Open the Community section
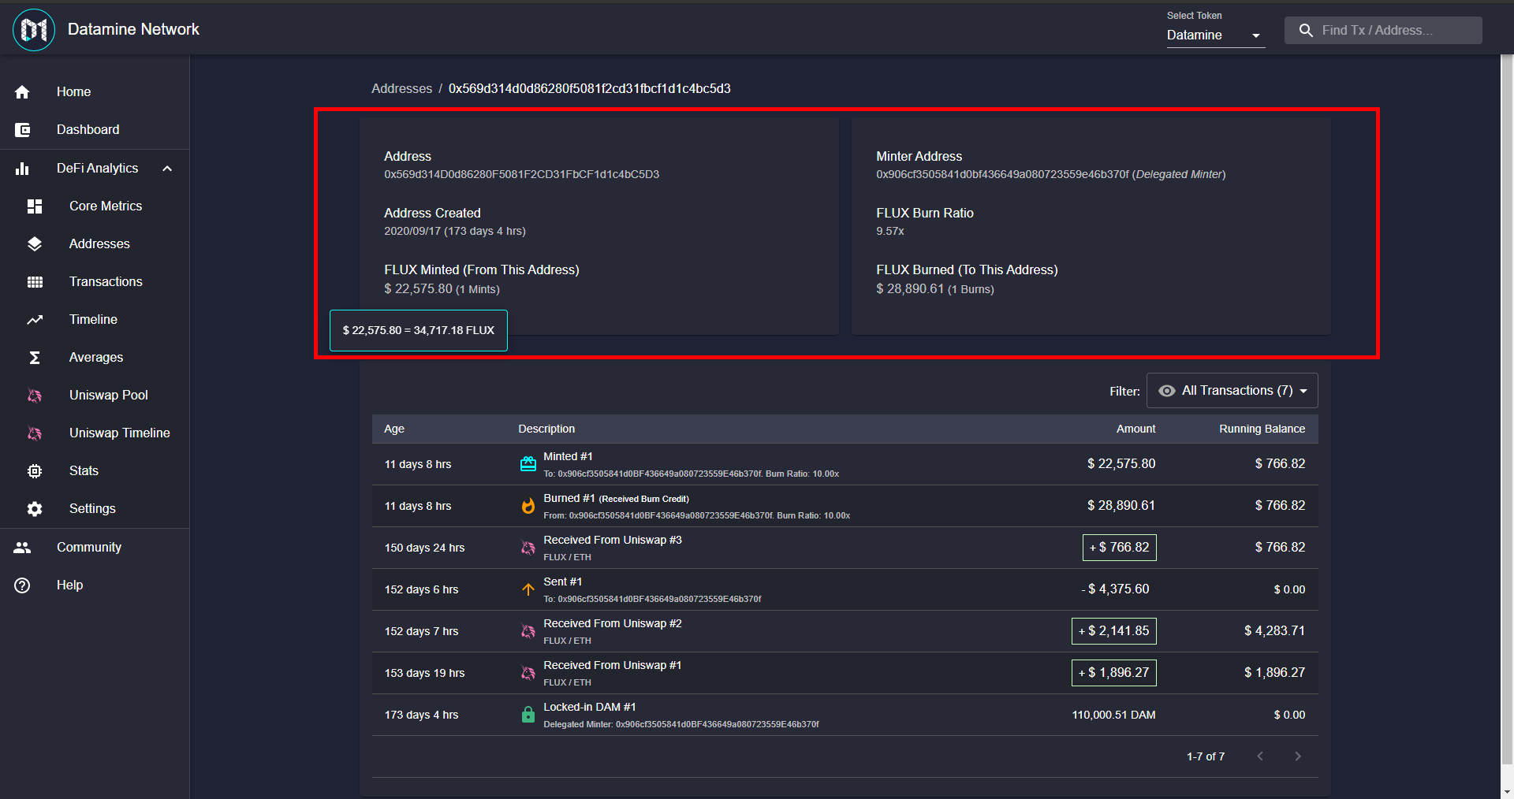Screen dimensions: 1514x799 pyautogui.click(x=95, y=548)
